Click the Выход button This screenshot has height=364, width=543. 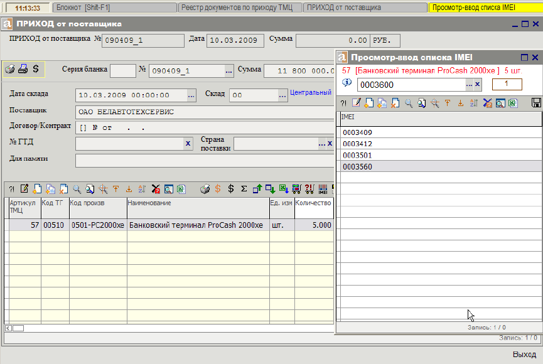524,355
